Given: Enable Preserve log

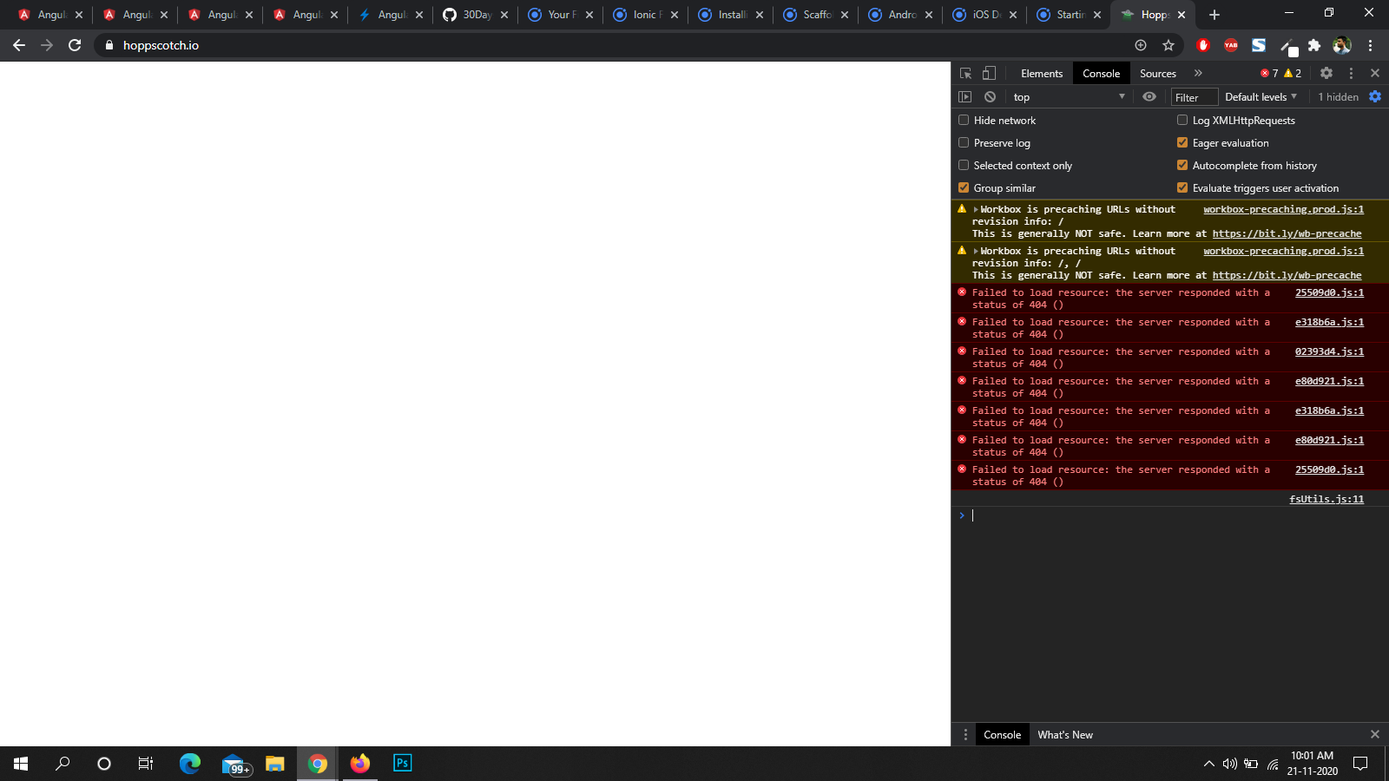Looking at the screenshot, I should (964, 142).
